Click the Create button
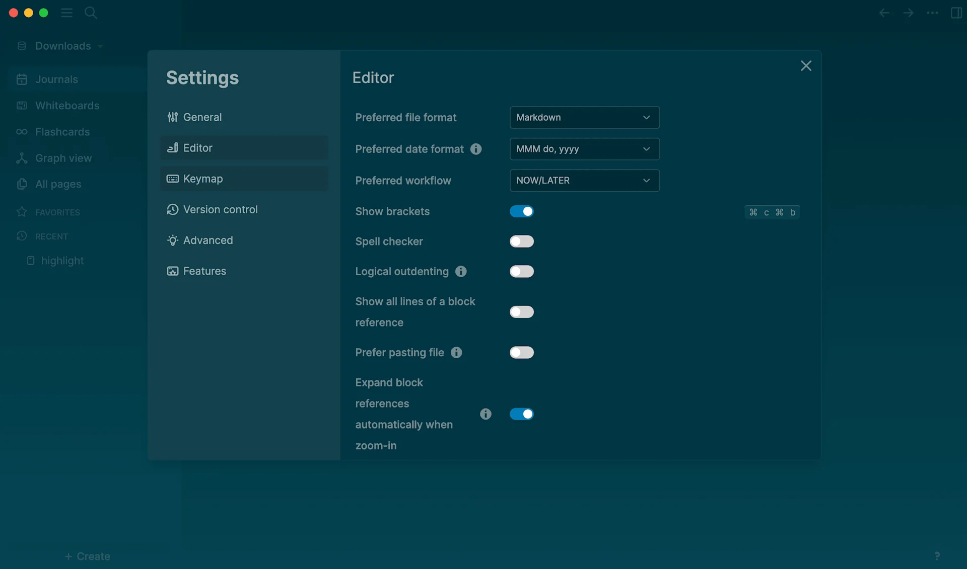Image resolution: width=967 pixels, height=569 pixels. coord(87,556)
